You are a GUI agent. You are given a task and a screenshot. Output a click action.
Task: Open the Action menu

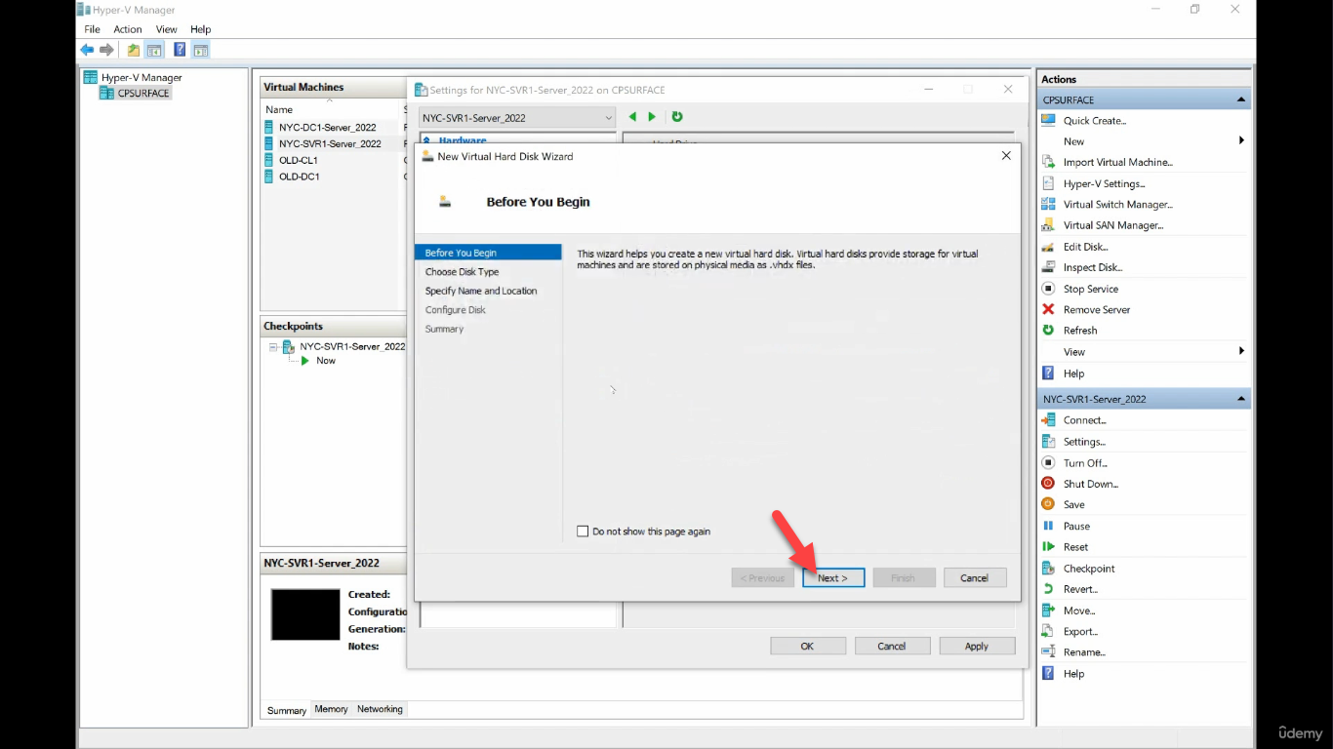(128, 29)
